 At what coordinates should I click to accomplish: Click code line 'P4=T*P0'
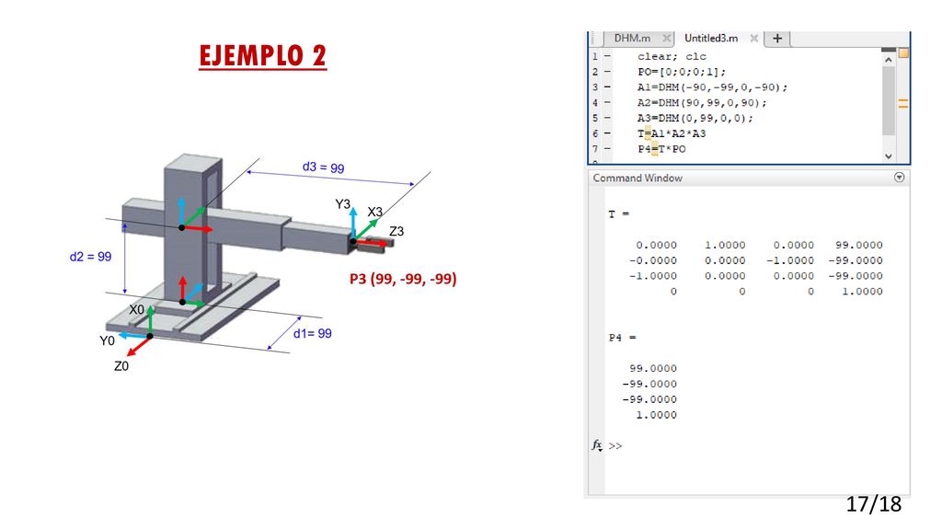661,149
